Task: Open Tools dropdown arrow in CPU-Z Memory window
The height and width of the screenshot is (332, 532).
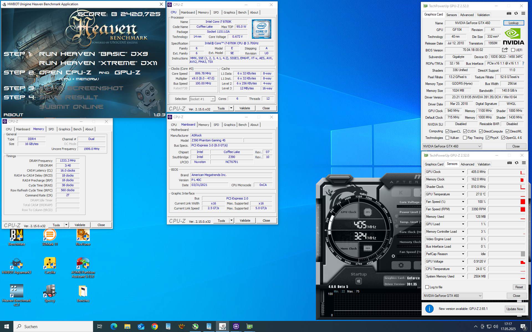Action: 66,225
